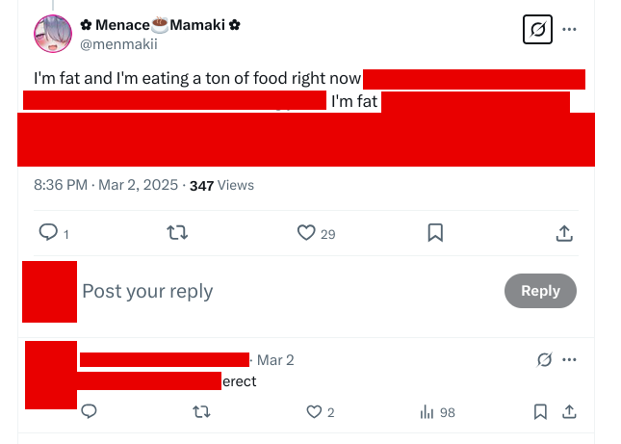621x444 pixels.
Task: View analytics showing 98 views
Action: click(x=427, y=412)
